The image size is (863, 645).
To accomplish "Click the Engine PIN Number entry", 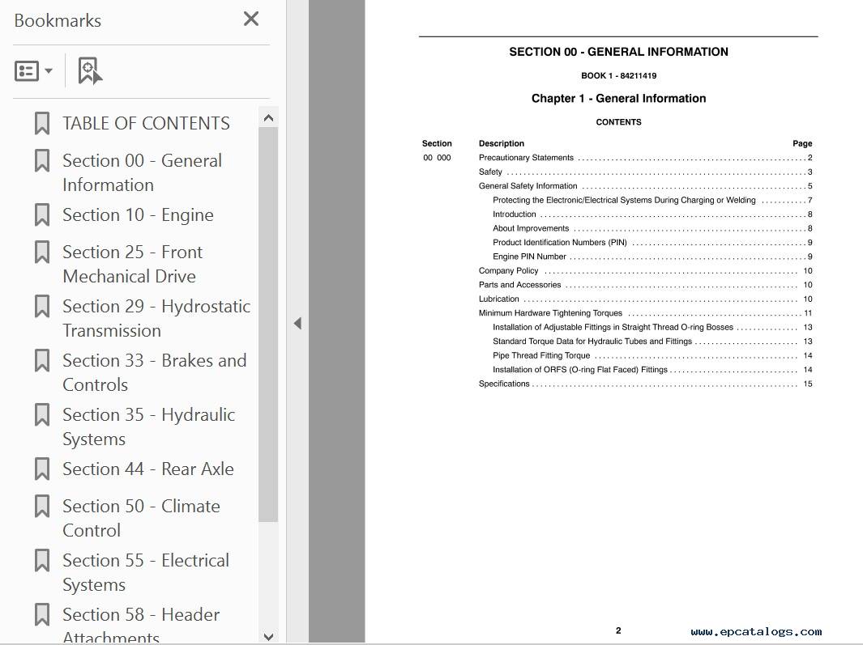I will 652,257.
